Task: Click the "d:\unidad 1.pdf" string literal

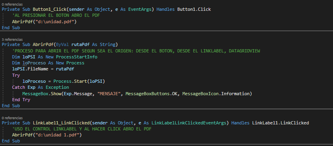Action: click(x=57, y=135)
